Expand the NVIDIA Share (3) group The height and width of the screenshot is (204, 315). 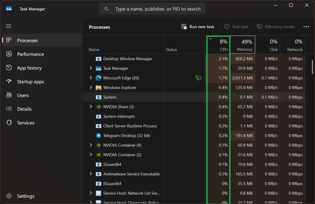91,107
